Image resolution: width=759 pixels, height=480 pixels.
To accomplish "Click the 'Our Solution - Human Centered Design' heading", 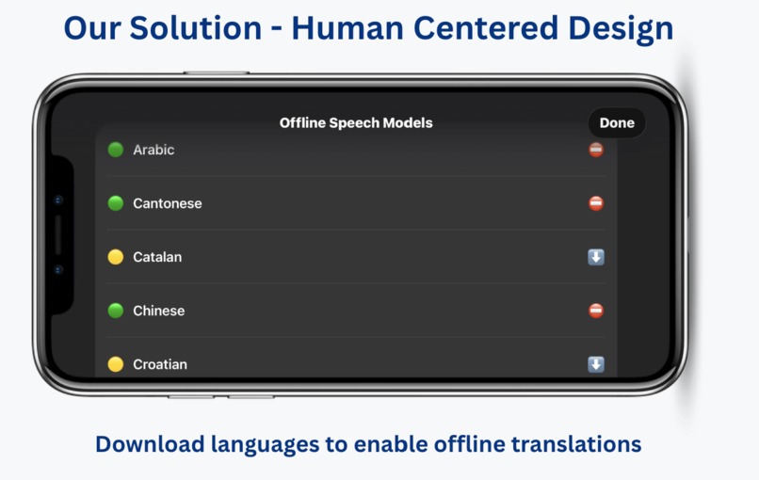I will (368, 28).
